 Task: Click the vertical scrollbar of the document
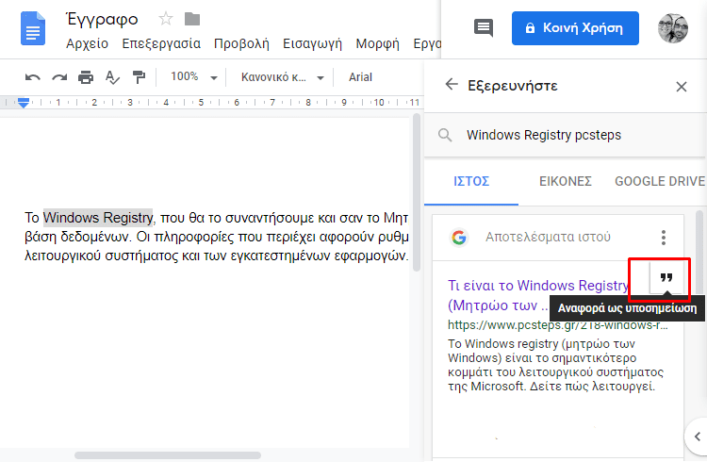(417, 192)
